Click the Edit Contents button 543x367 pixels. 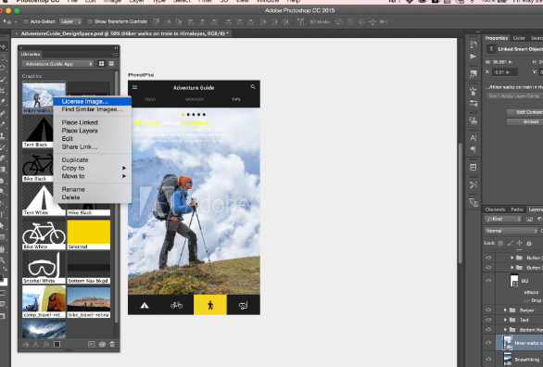(x=524, y=112)
